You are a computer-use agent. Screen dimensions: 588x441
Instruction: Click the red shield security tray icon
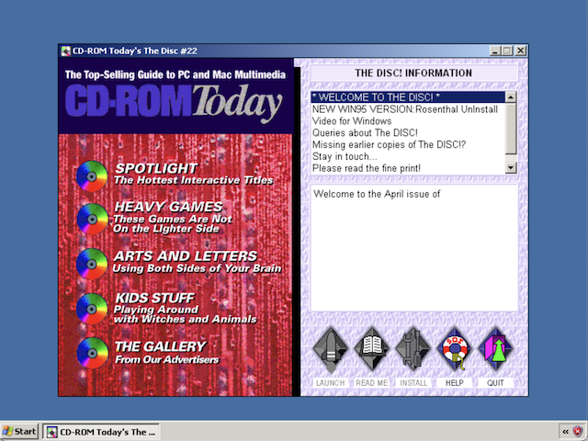point(578,432)
